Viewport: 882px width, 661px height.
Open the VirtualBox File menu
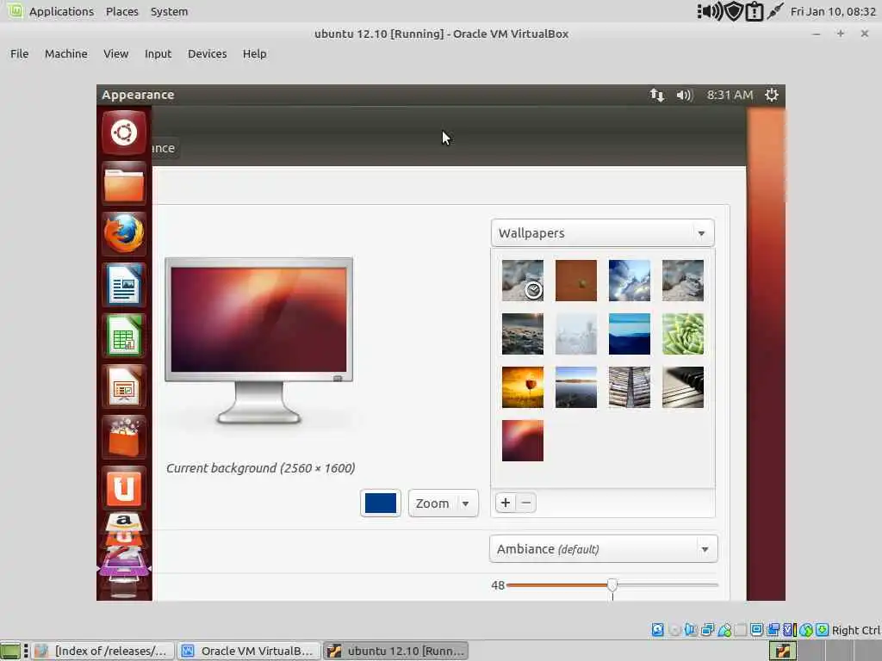pyautogui.click(x=19, y=53)
